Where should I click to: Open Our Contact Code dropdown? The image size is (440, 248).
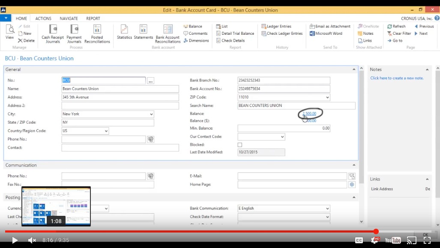(x=282, y=136)
